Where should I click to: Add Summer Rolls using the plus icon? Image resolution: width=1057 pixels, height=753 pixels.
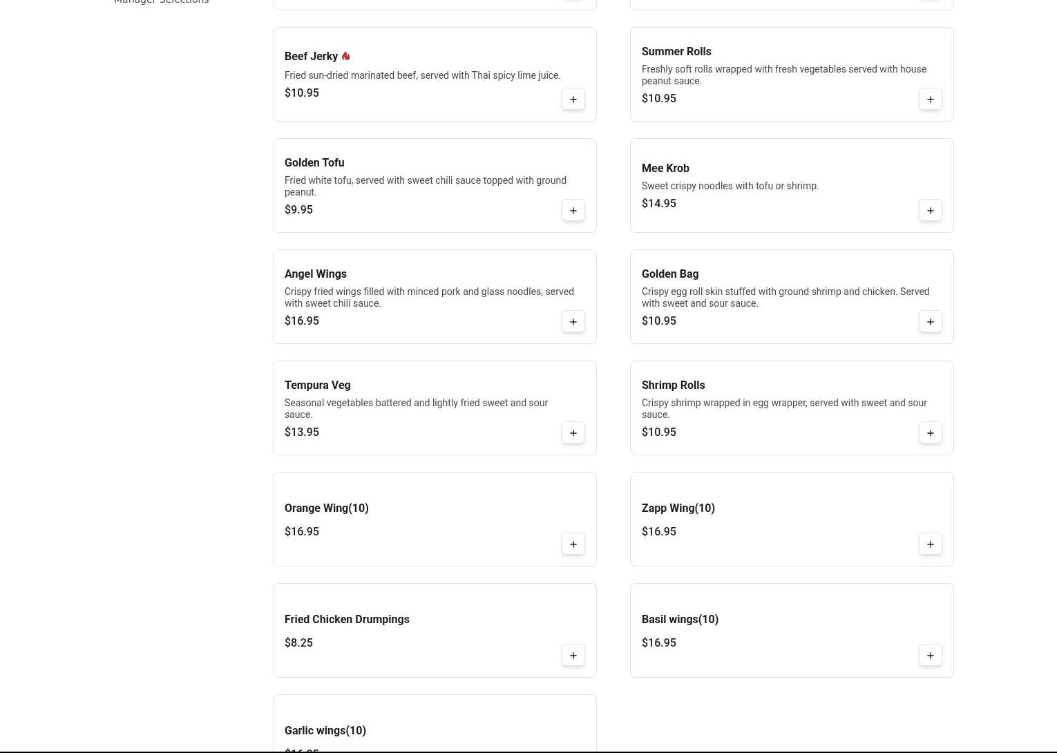(x=930, y=99)
